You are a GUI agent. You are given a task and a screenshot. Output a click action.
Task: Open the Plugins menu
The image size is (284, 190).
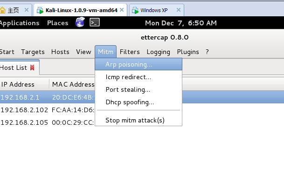point(188,52)
